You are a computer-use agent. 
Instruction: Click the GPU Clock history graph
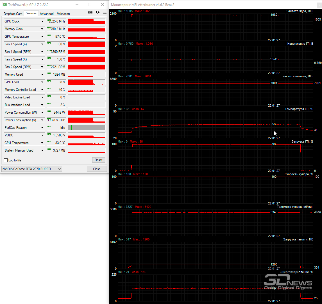coord(87,21)
